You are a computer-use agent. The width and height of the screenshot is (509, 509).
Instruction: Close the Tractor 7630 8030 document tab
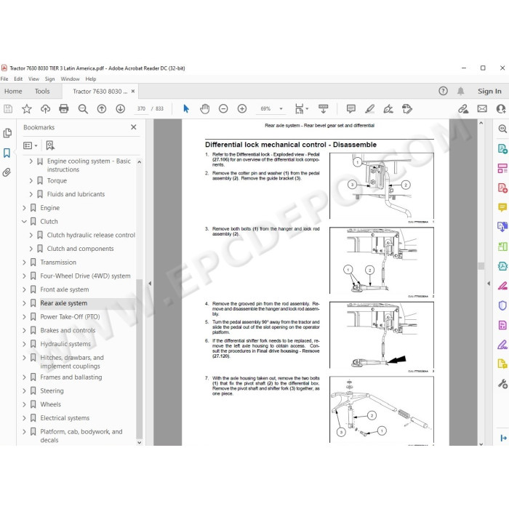pos(133,91)
